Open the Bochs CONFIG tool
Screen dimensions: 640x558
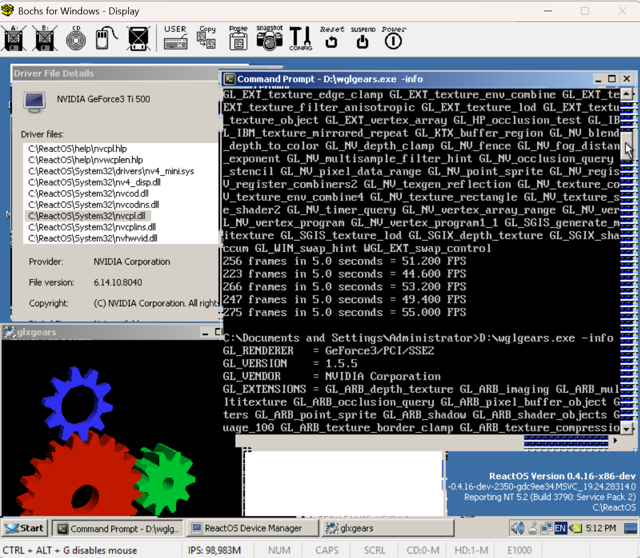[301, 38]
